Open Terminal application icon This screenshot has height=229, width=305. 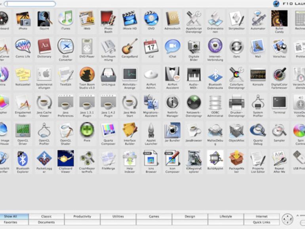point(279,102)
